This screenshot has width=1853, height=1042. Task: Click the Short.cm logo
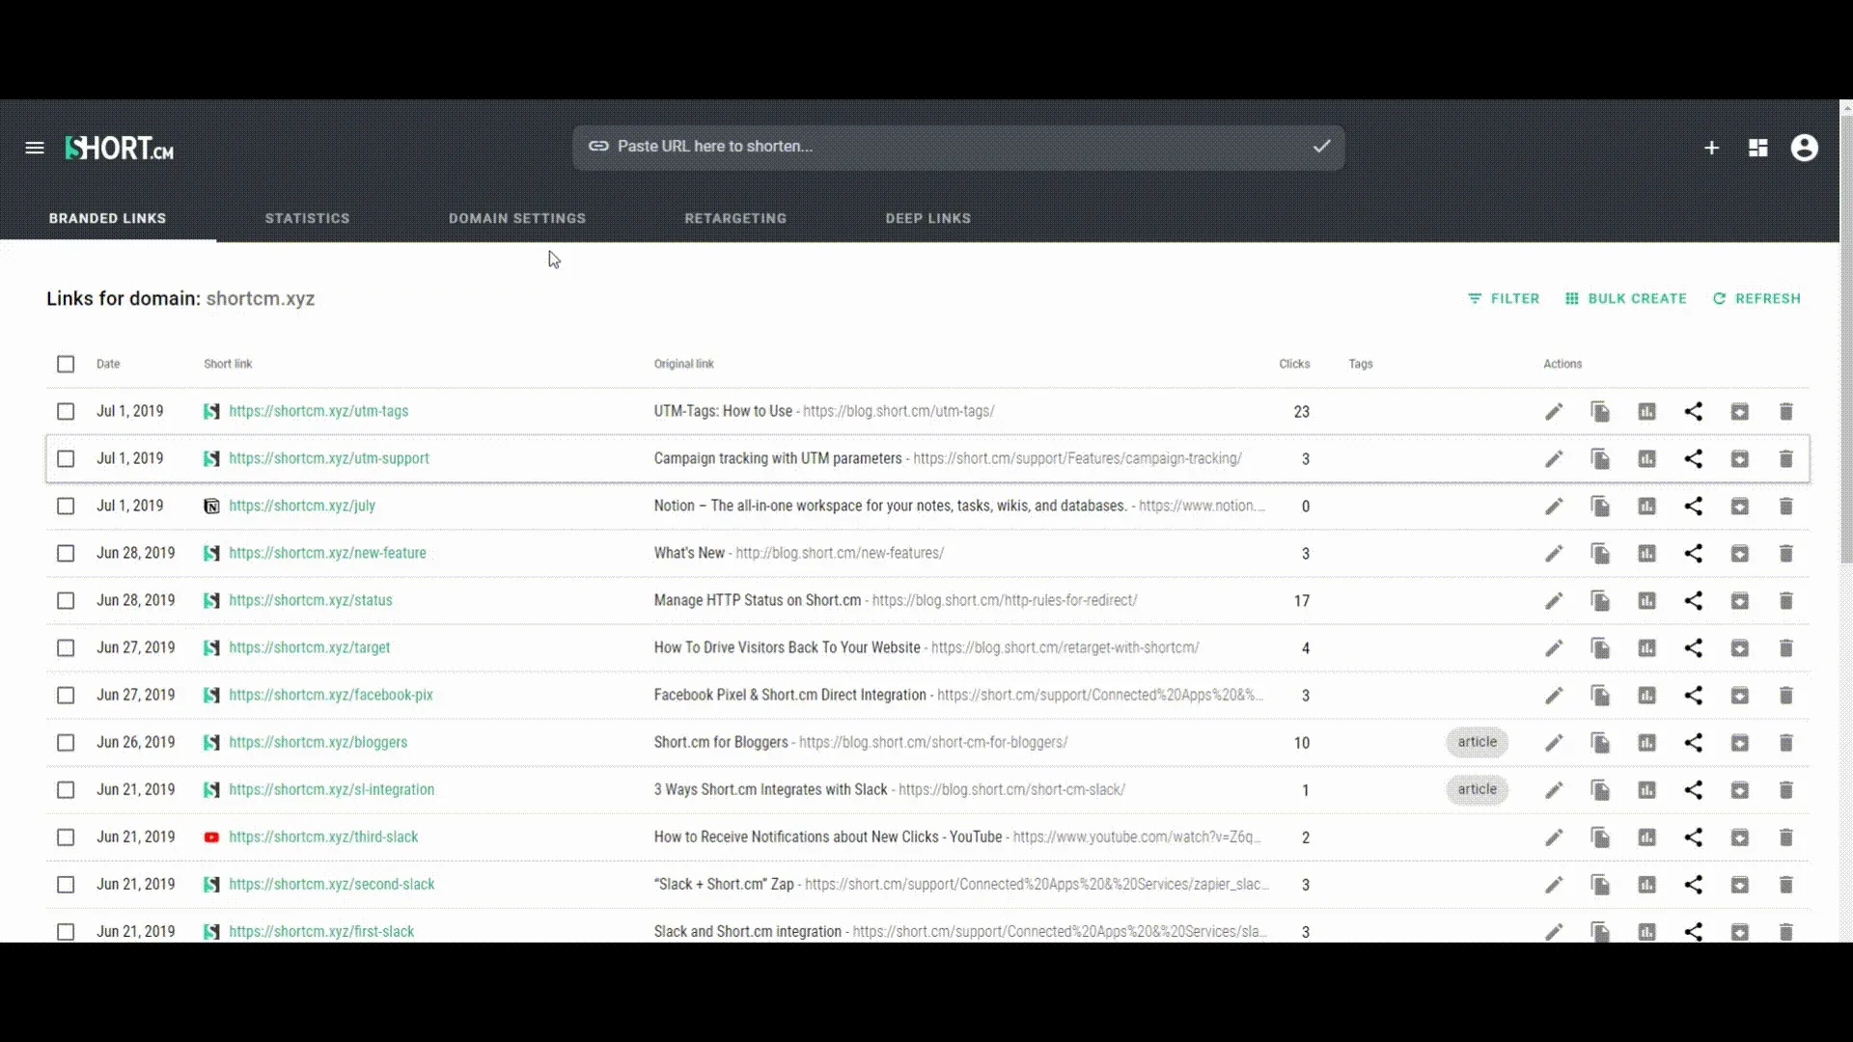click(120, 148)
